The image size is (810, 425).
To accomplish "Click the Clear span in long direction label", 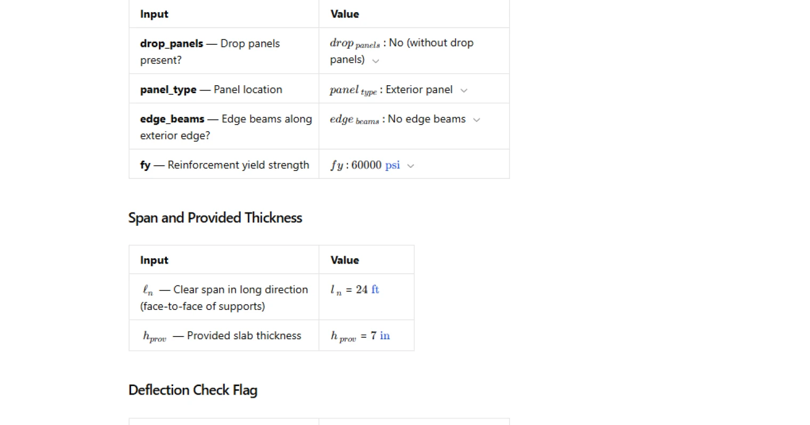I will click(240, 290).
